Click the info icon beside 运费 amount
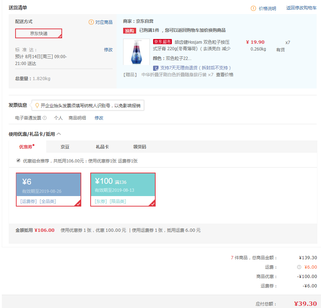321x308 pixels. coord(299,267)
